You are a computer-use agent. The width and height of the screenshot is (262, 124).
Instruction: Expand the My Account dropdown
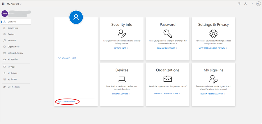[14, 4]
